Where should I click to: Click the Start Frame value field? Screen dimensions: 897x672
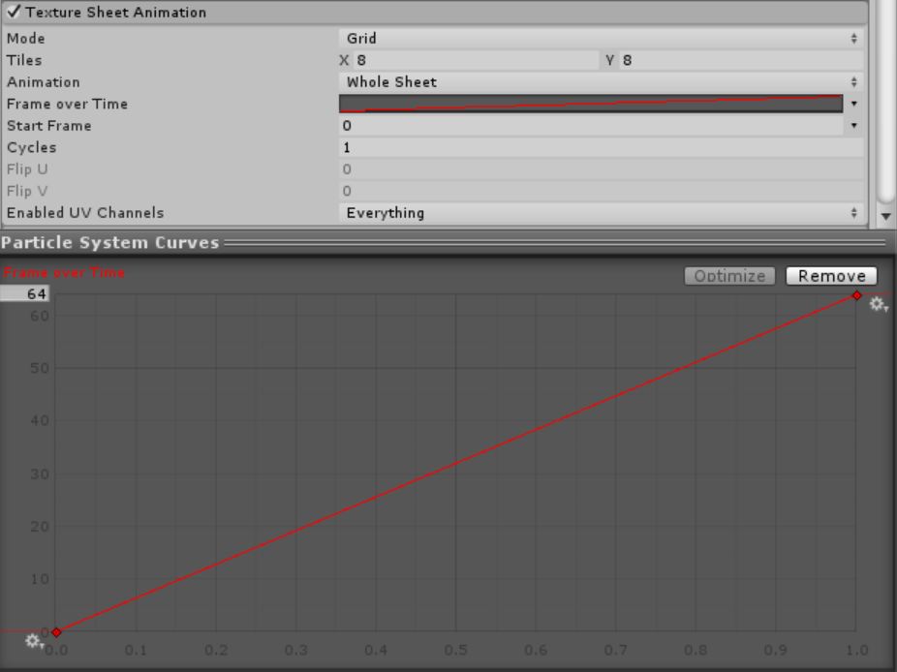tap(591, 126)
